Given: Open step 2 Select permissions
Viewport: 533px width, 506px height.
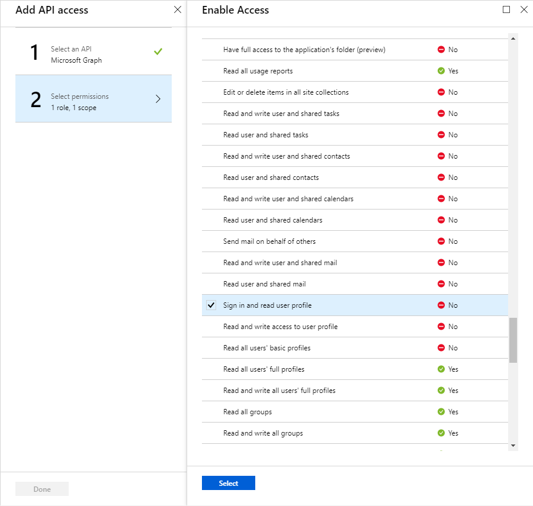Looking at the screenshot, I should click(93, 102).
